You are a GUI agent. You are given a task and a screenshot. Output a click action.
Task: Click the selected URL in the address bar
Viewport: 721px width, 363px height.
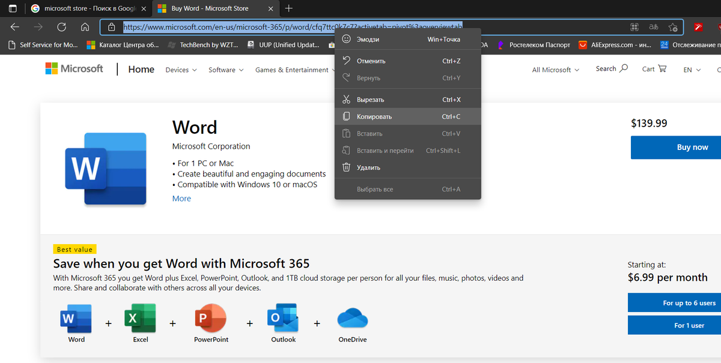pyautogui.click(x=293, y=27)
